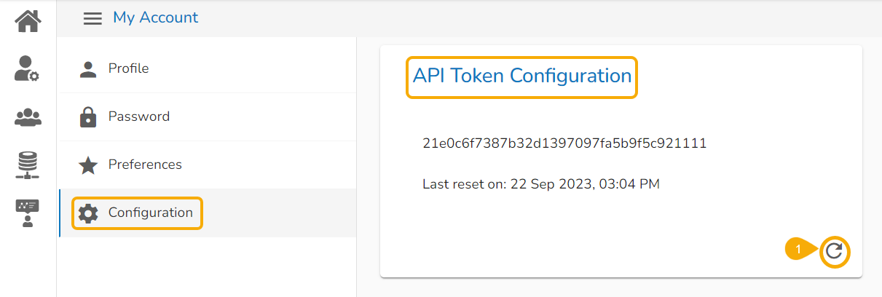
Task: Open the user groups sidebar icon
Action: (28, 116)
